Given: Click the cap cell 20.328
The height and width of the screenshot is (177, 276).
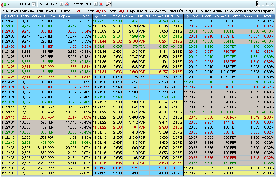Looking at the screenshot, I should 68,148.
